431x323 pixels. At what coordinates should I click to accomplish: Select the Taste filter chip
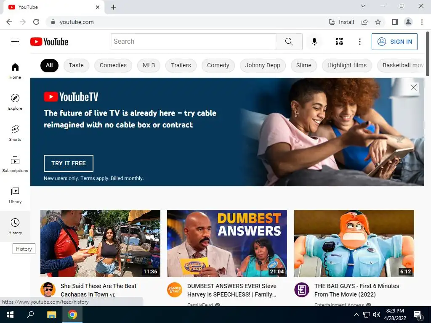pyautogui.click(x=76, y=65)
